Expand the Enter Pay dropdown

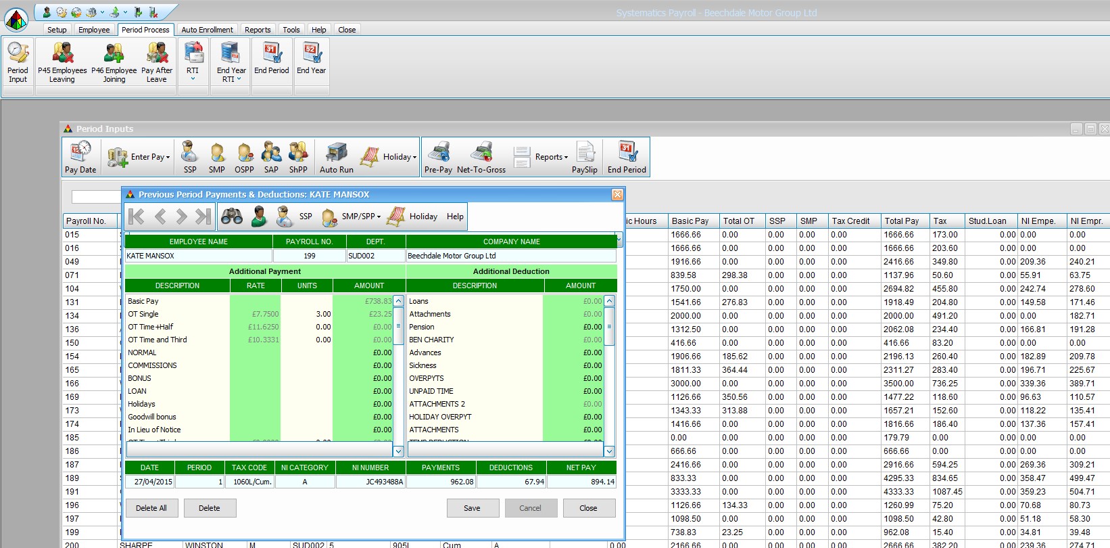click(x=151, y=157)
